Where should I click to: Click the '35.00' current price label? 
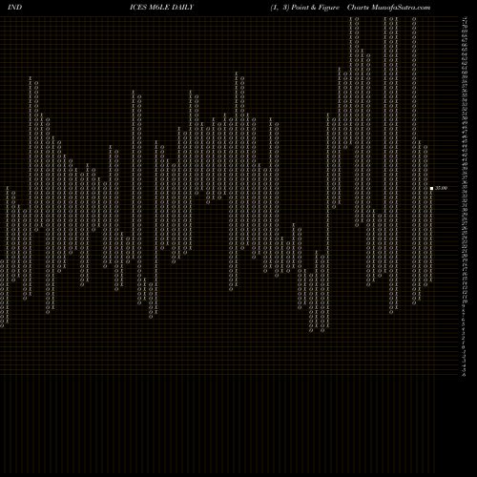point(441,188)
